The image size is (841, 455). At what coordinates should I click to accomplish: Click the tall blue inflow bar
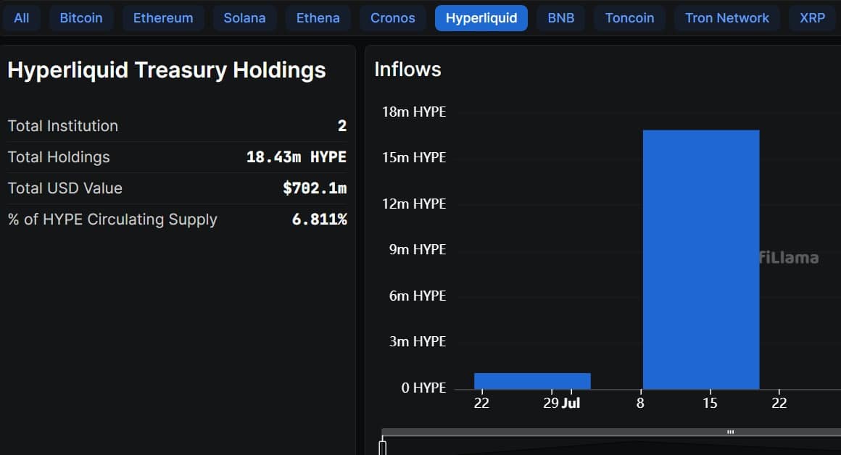click(x=701, y=259)
